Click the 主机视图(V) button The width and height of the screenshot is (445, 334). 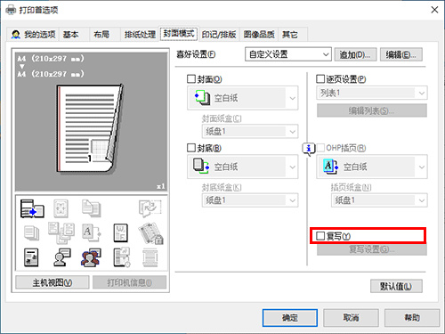(53, 282)
